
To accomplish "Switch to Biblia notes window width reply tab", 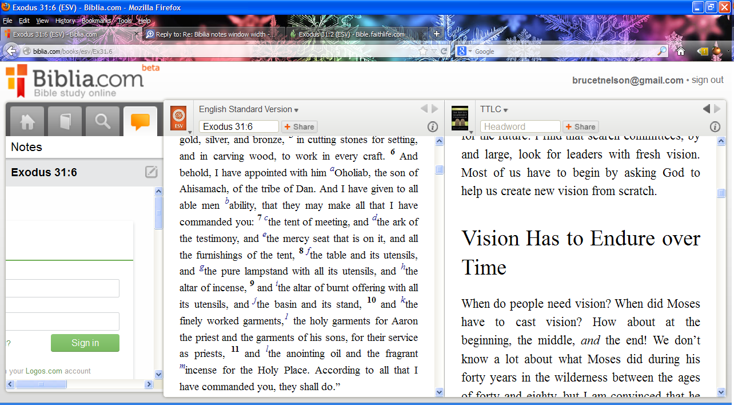I will (214, 34).
